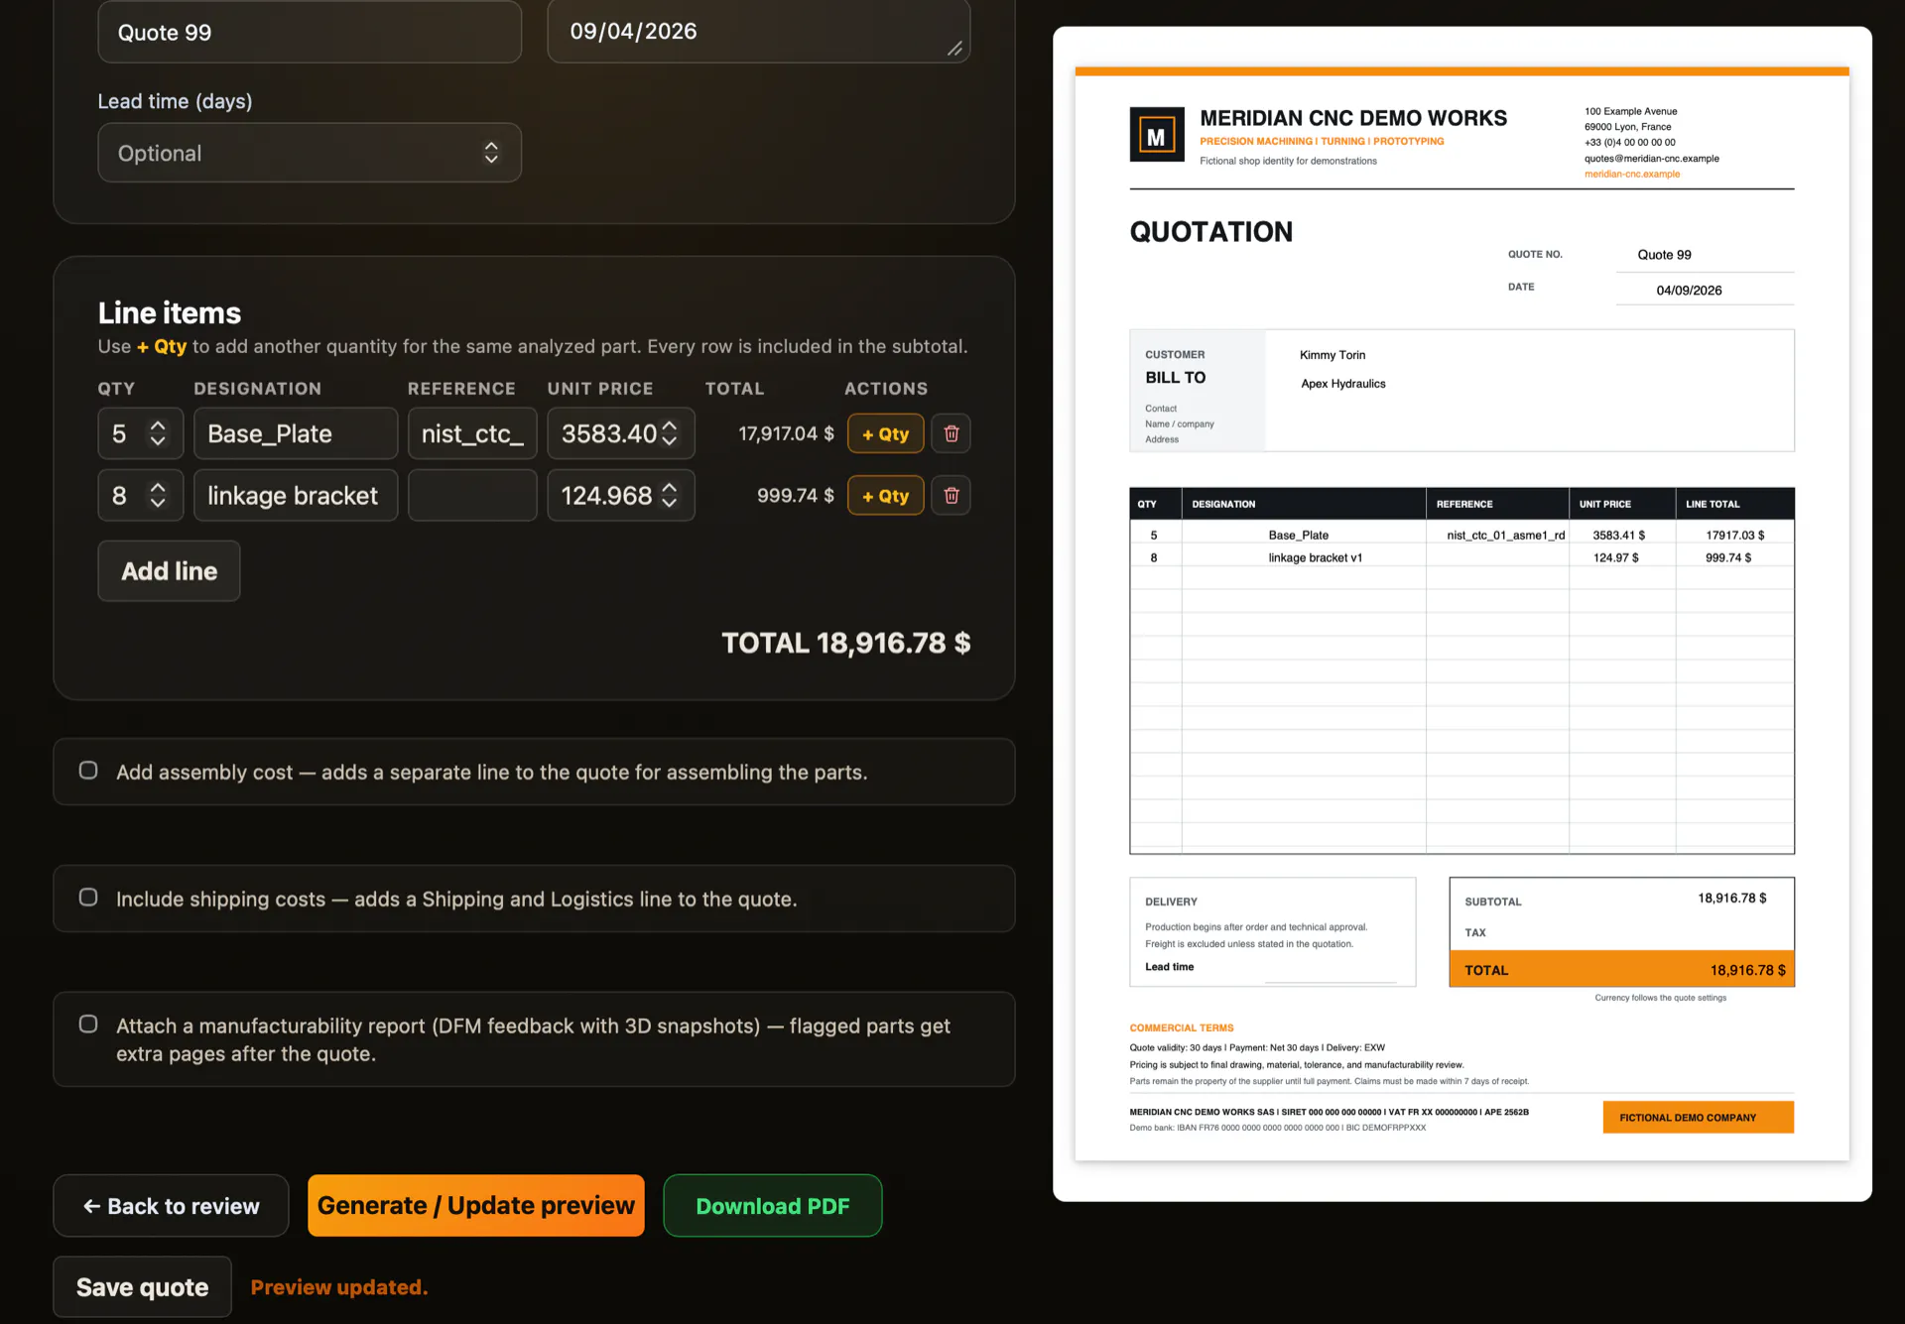
Task: Adjust the unit price stepper for 124.968
Action: (670, 496)
